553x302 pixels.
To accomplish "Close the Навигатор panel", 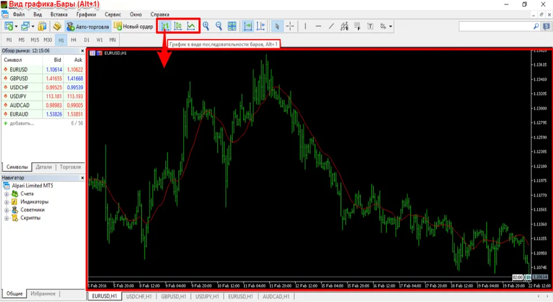I will (x=82, y=178).
